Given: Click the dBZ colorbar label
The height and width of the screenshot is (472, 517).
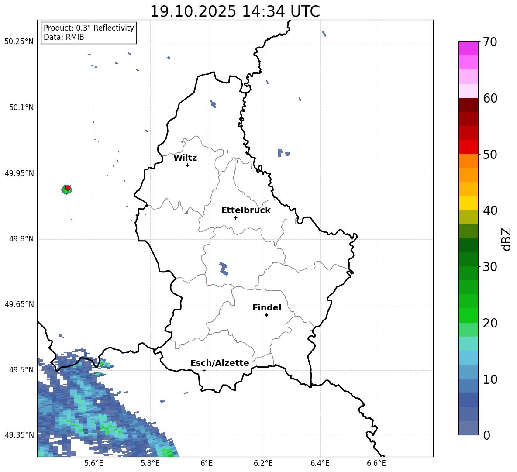Looking at the screenshot, I should tap(507, 239).
